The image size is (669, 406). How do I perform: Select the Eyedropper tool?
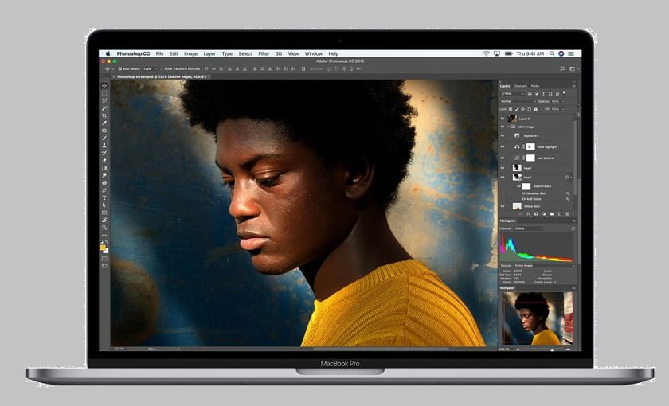coord(104,123)
